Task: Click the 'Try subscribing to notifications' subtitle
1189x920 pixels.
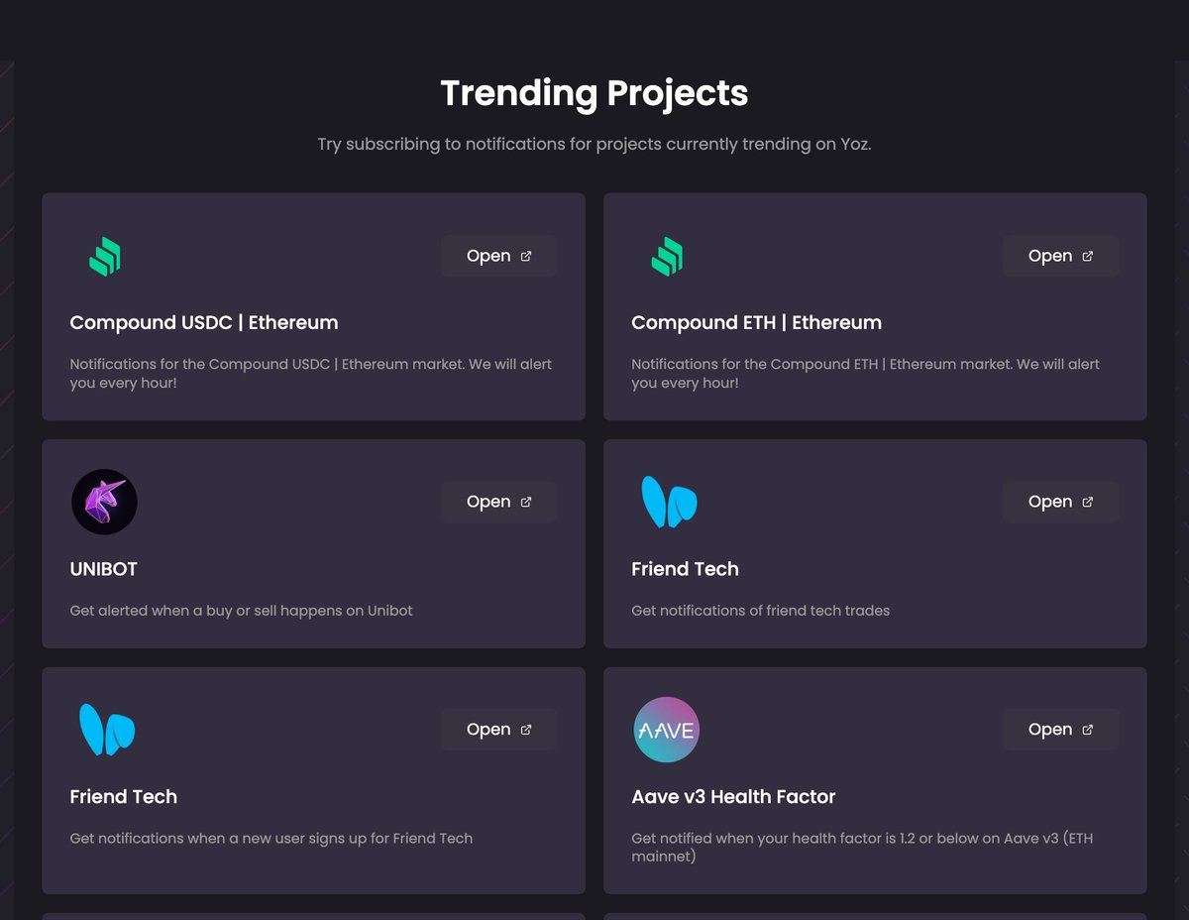Action: 594,144
